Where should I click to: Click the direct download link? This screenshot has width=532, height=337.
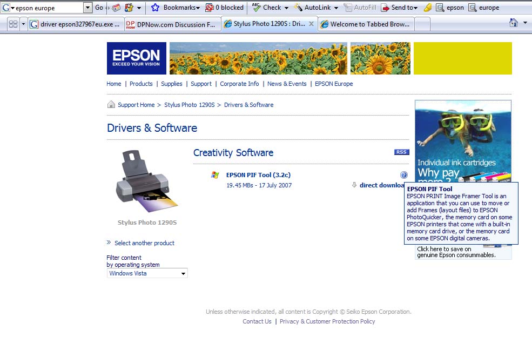[382, 185]
